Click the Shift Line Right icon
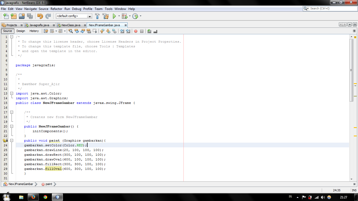This screenshot has height=201, width=358. pos(128,31)
